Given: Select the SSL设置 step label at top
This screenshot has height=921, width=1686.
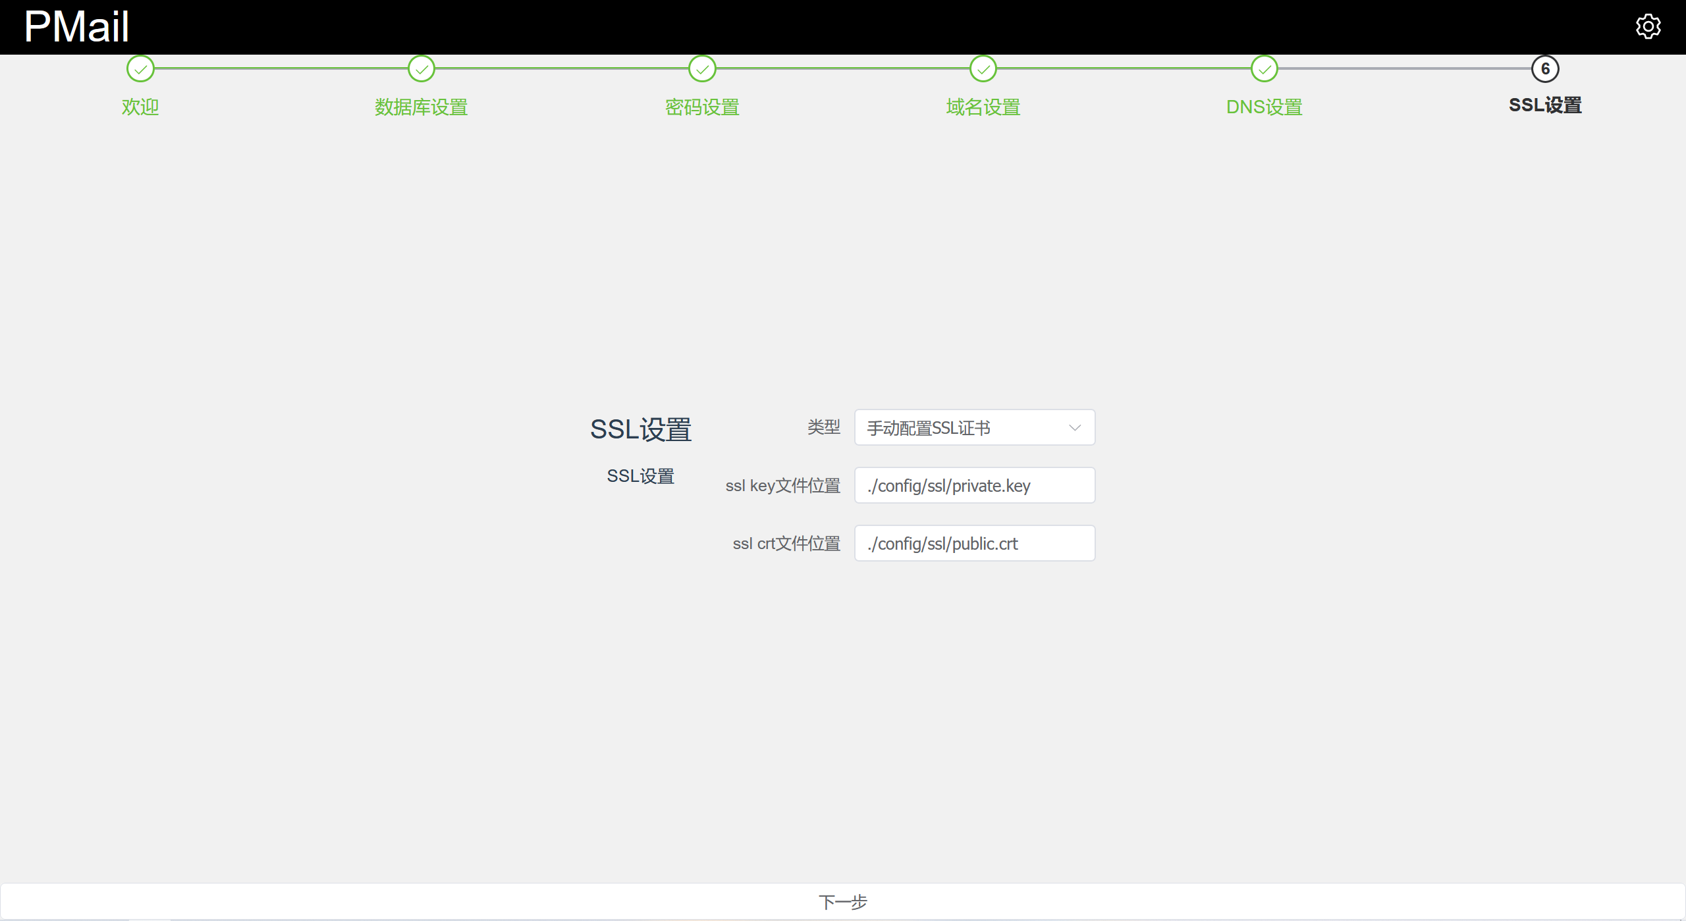Looking at the screenshot, I should pos(1545,105).
